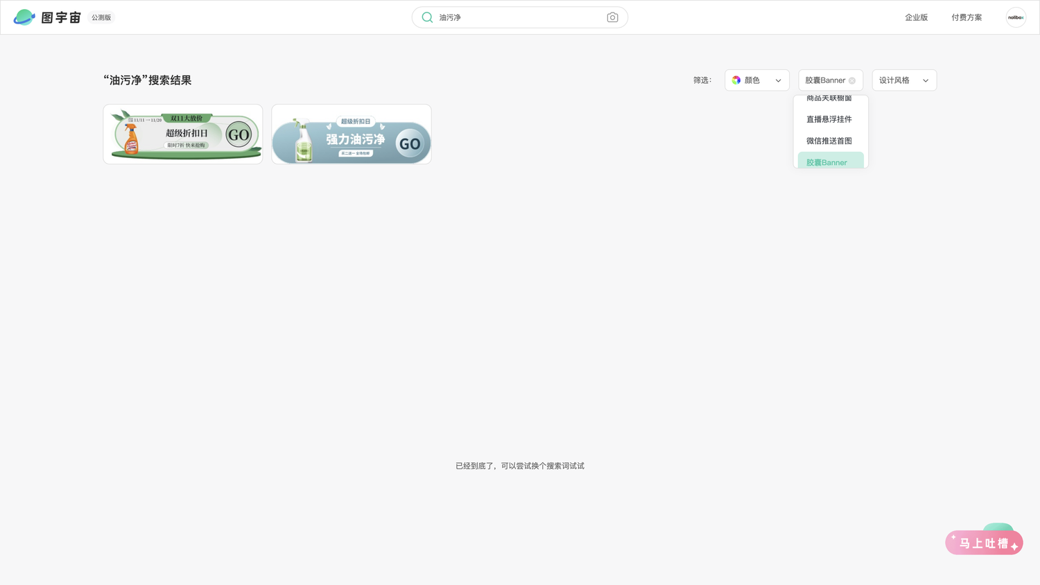Image resolution: width=1040 pixels, height=585 pixels.
Task: Click the 公测版 badge
Action: click(x=101, y=17)
